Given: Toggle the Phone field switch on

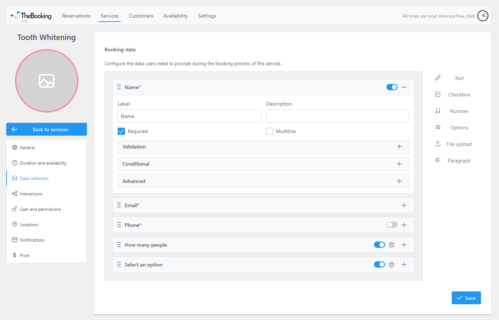Looking at the screenshot, I should (x=392, y=225).
